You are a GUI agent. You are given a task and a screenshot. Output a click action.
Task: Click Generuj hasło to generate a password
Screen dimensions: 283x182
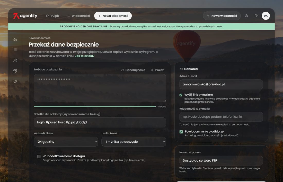pyautogui.click(x=133, y=70)
